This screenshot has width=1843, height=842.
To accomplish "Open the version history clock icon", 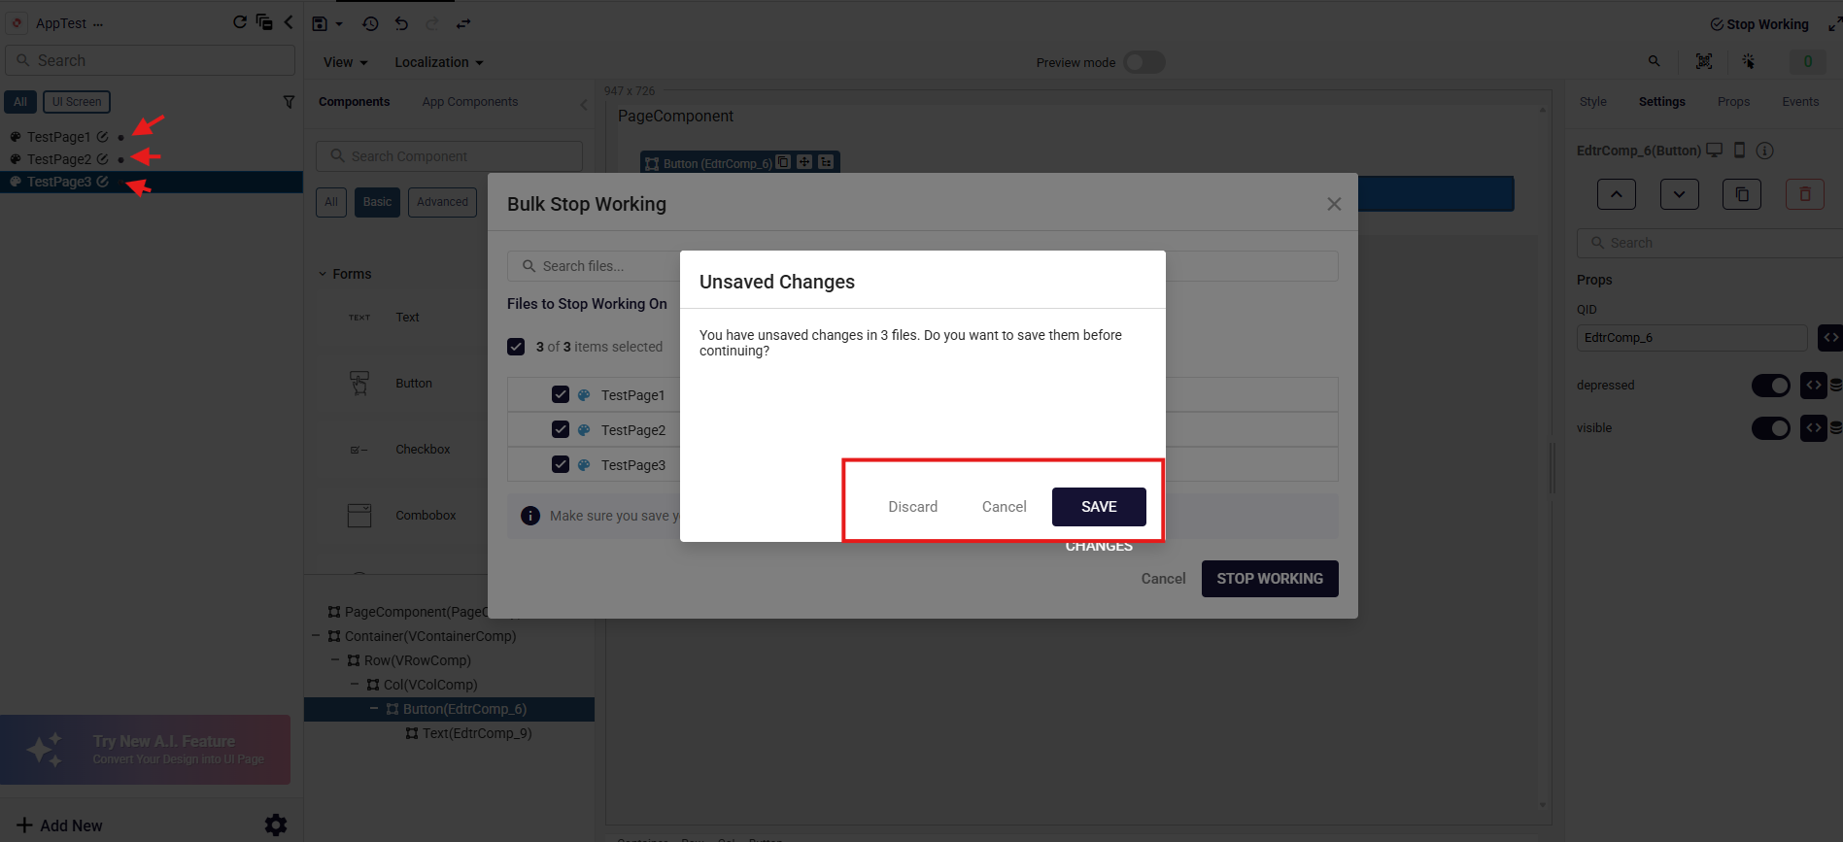I will tap(370, 23).
